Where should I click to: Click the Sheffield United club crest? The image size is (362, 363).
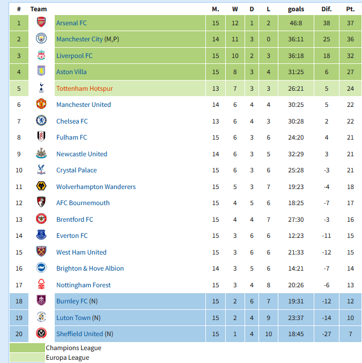(41, 333)
